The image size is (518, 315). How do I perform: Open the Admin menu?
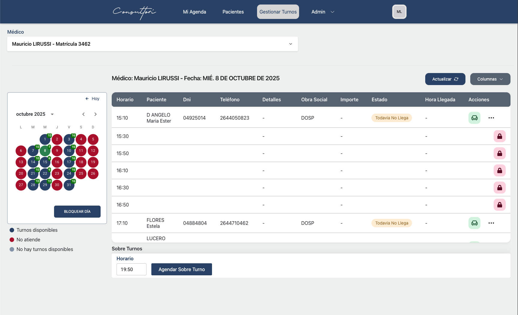(x=323, y=12)
